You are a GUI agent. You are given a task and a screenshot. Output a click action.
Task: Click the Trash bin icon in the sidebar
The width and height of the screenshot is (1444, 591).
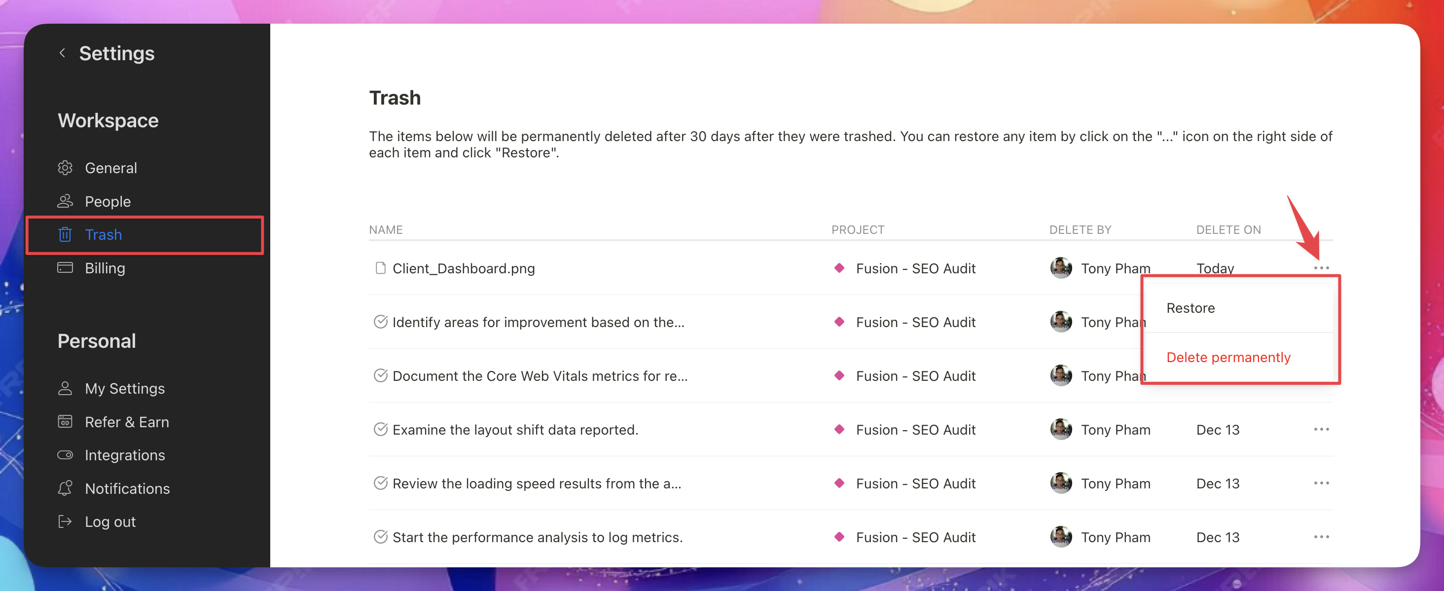pos(65,234)
